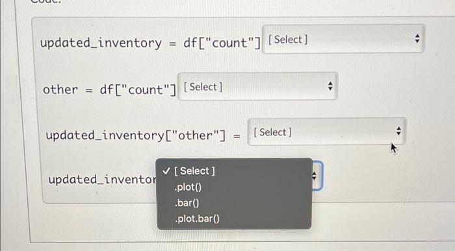Click the up-down arrows on the other = dropdown
Viewport: 455px width, 251px height.
tap(330, 86)
